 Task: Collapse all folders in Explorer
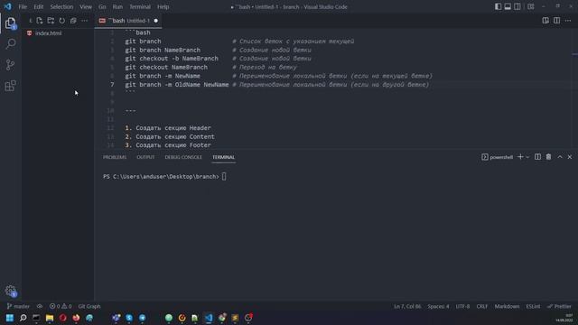point(73,21)
